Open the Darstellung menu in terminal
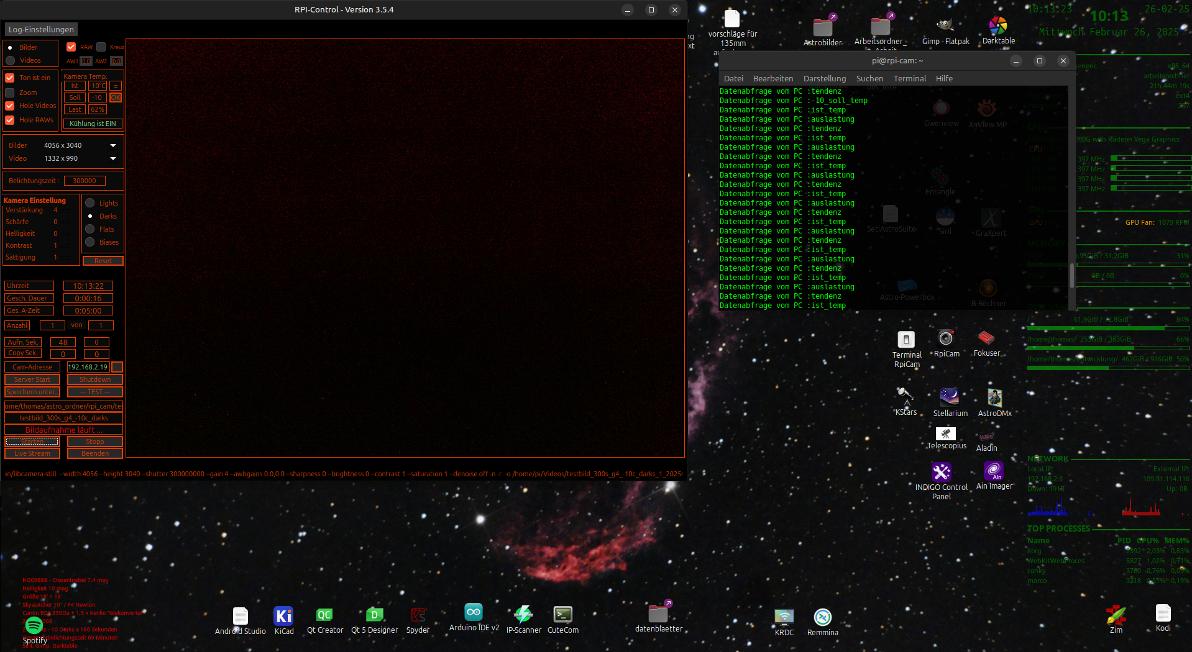The image size is (1192, 652). 824,79
